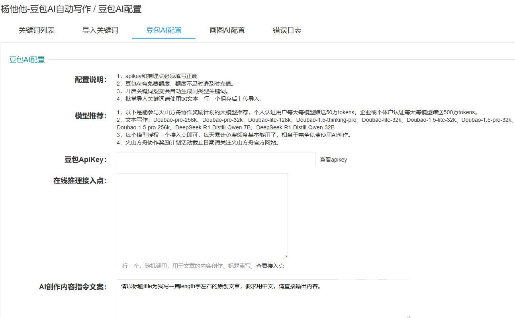The height and width of the screenshot is (318, 515).
Task: Click the line '每个模型授权一个接入点即可'
Action: pyautogui.click(x=234, y=135)
